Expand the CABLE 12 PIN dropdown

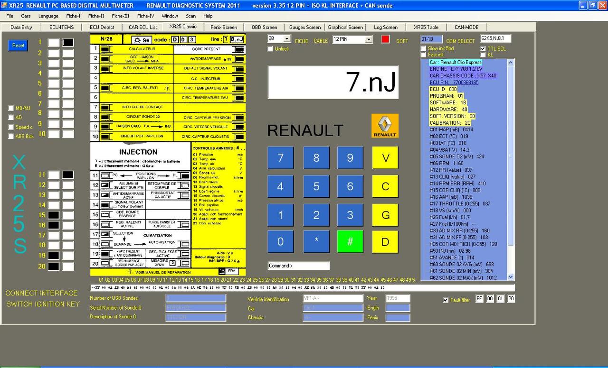coord(369,39)
